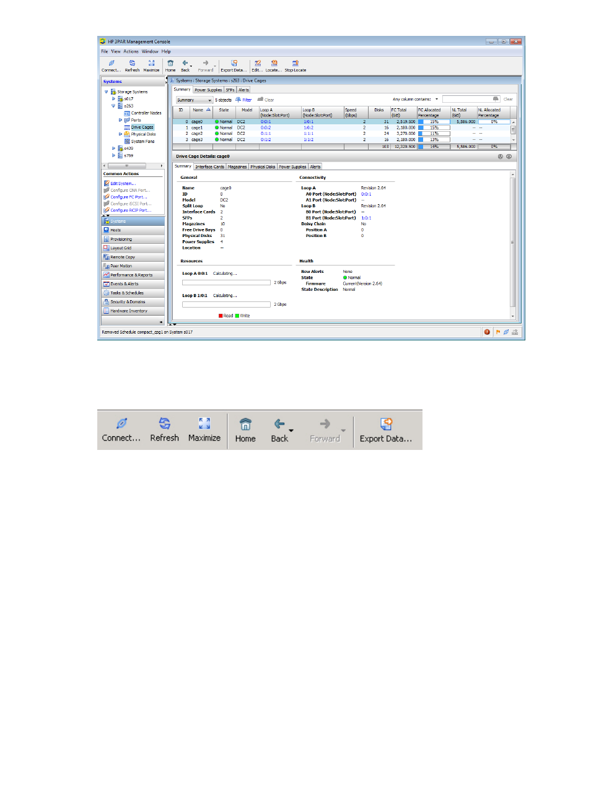Click the Loop A 0:0:1 throughput bar
The width and height of the screenshot is (591, 786).
(x=226, y=283)
